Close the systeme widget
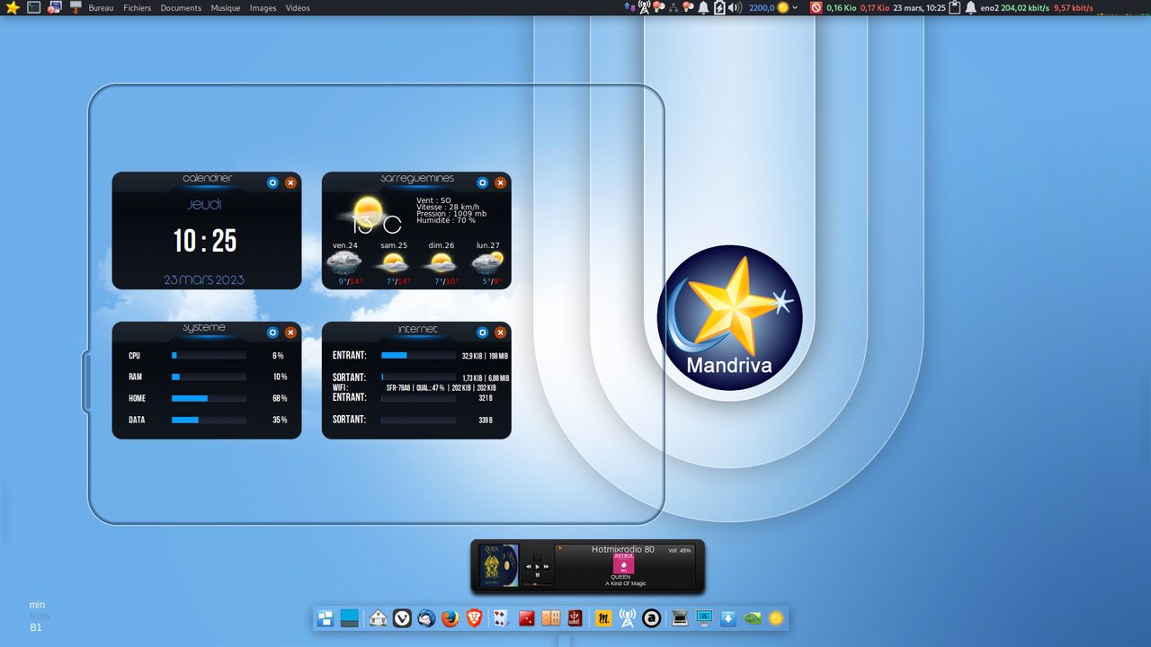The image size is (1151, 647). click(x=290, y=332)
